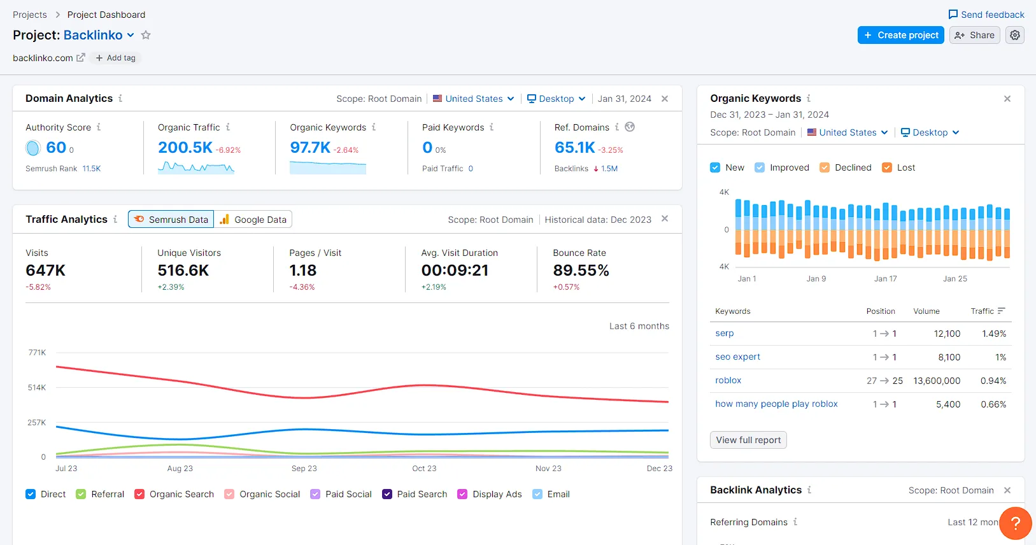The height and width of the screenshot is (545, 1036).
Task: Open project settings gear icon
Action: [x=1015, y=35]
